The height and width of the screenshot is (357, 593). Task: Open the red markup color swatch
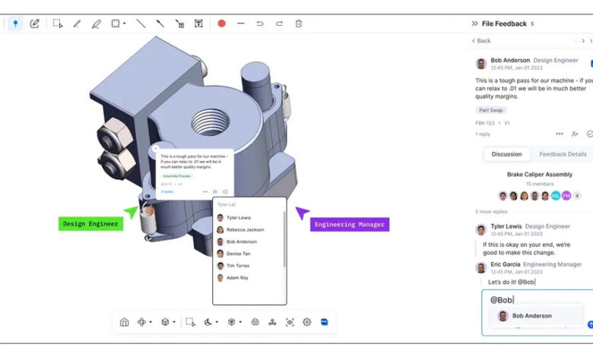coord(222,24)
